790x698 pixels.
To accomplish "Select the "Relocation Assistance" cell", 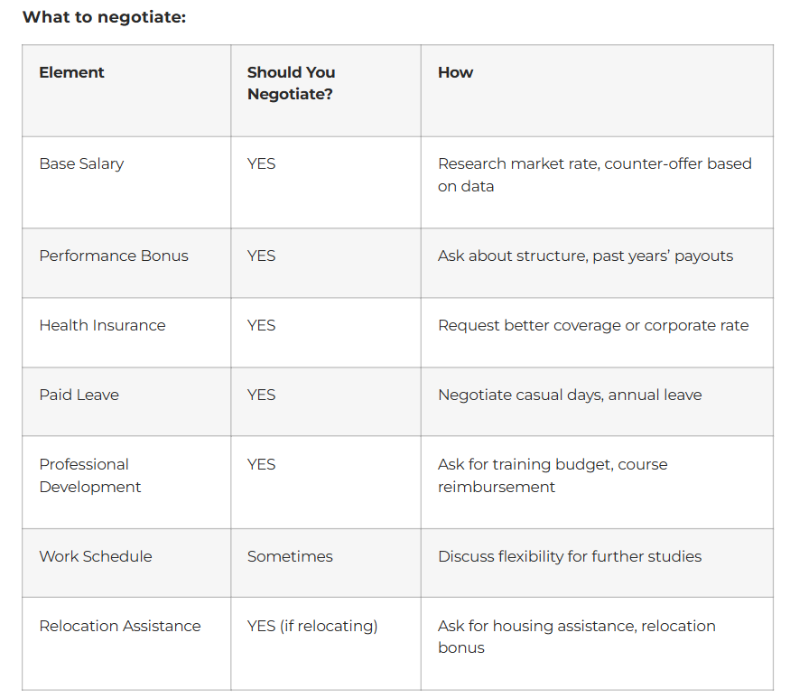I will [120, 626].
